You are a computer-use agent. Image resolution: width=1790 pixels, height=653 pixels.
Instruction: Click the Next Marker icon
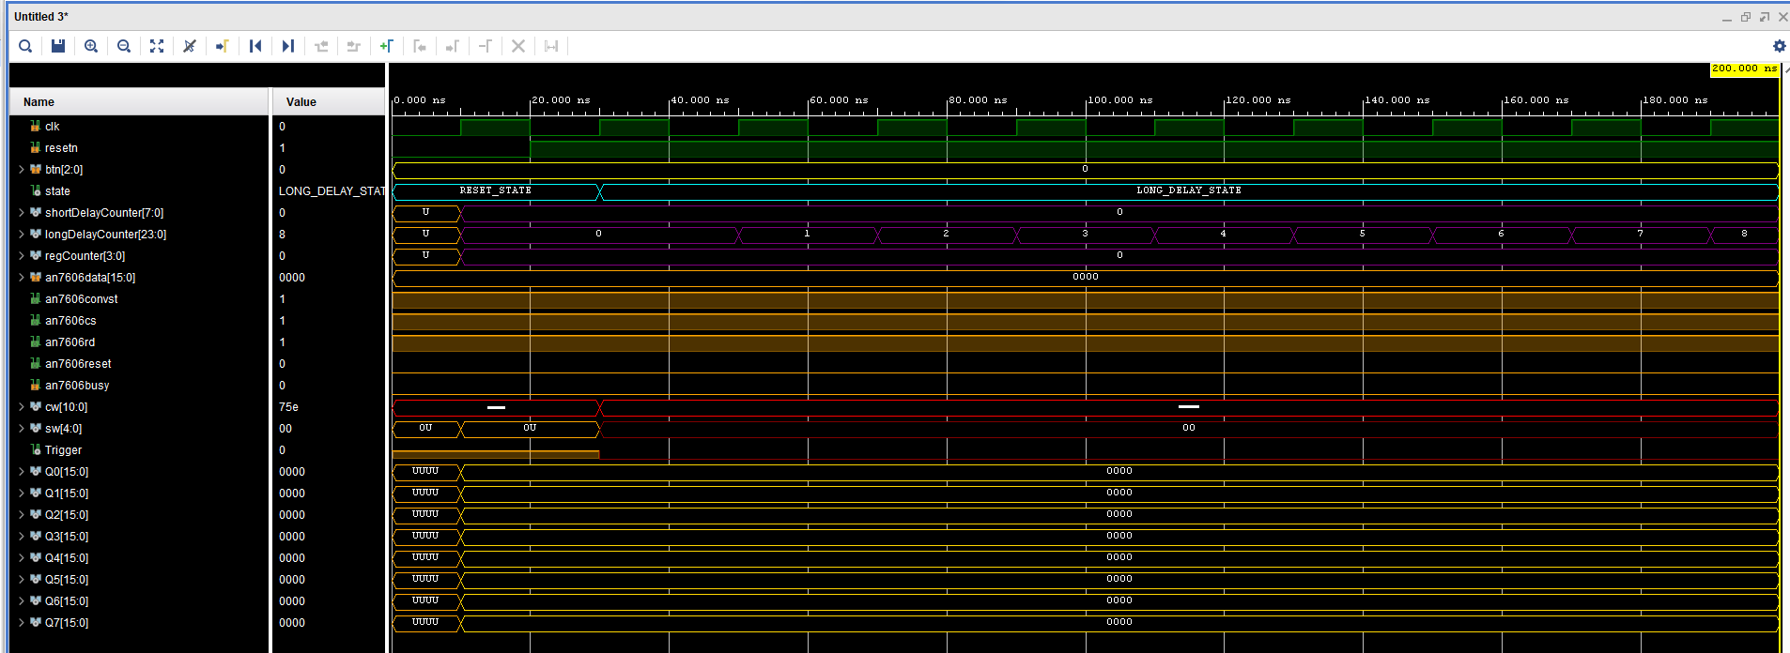453,46
